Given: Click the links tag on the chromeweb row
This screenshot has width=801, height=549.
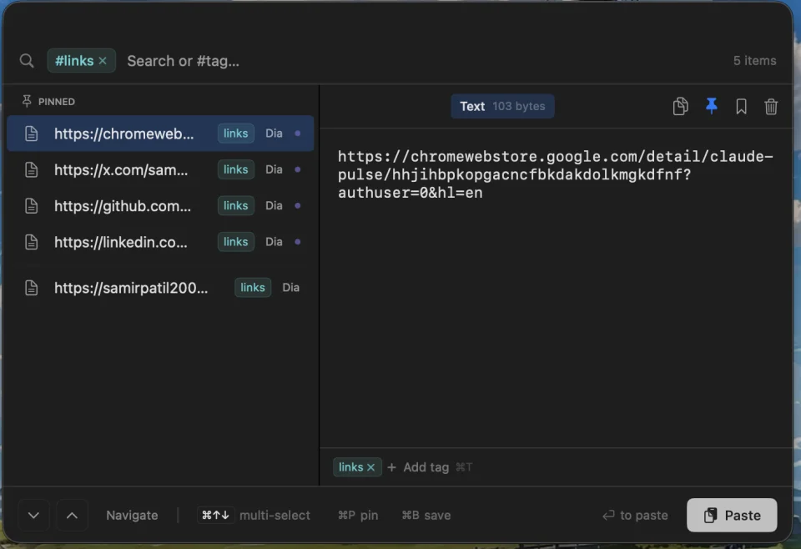Looking at the screenshot, I should (235, 133).
